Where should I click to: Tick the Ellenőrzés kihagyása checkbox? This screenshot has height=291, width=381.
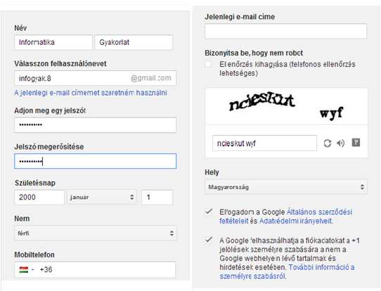(208, 65)
